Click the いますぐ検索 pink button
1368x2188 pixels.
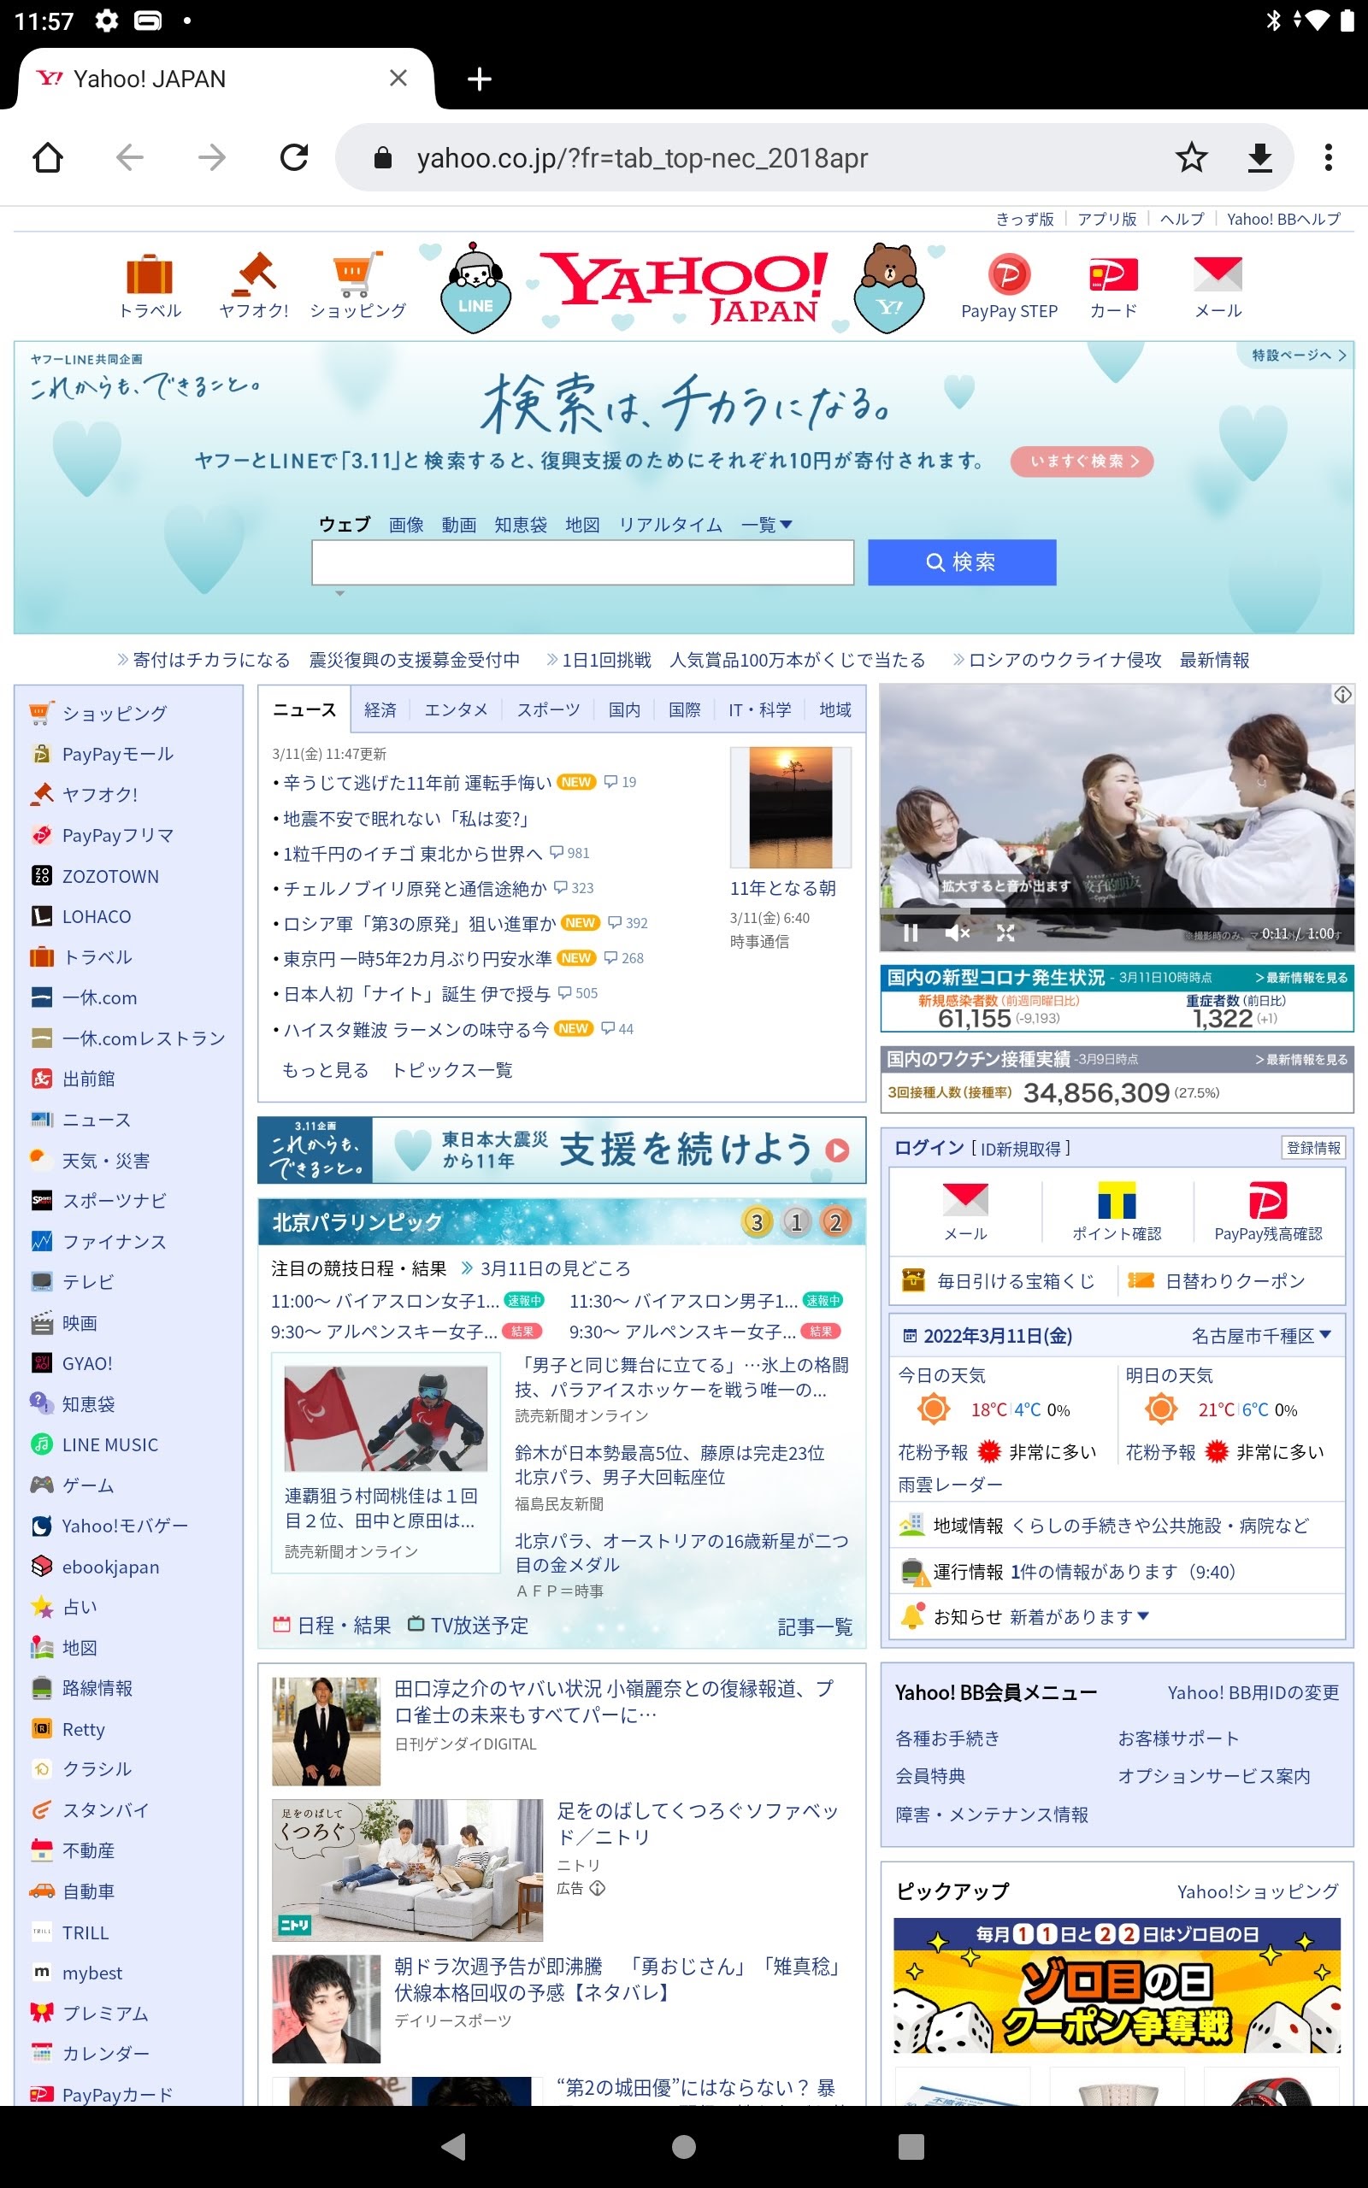point(1082,462)
